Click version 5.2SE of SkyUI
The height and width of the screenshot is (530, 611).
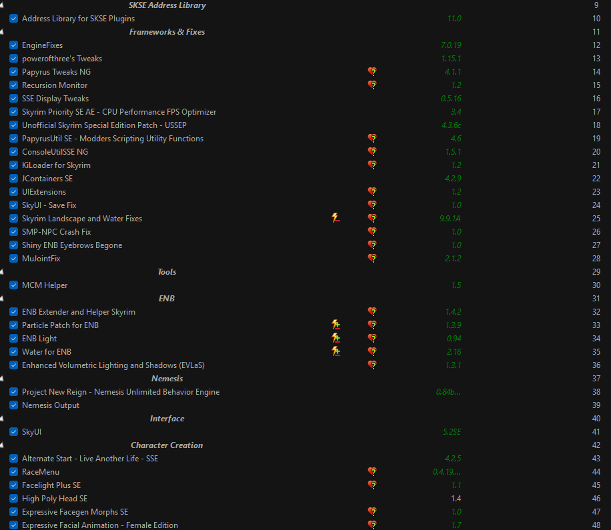coord(452,431)
